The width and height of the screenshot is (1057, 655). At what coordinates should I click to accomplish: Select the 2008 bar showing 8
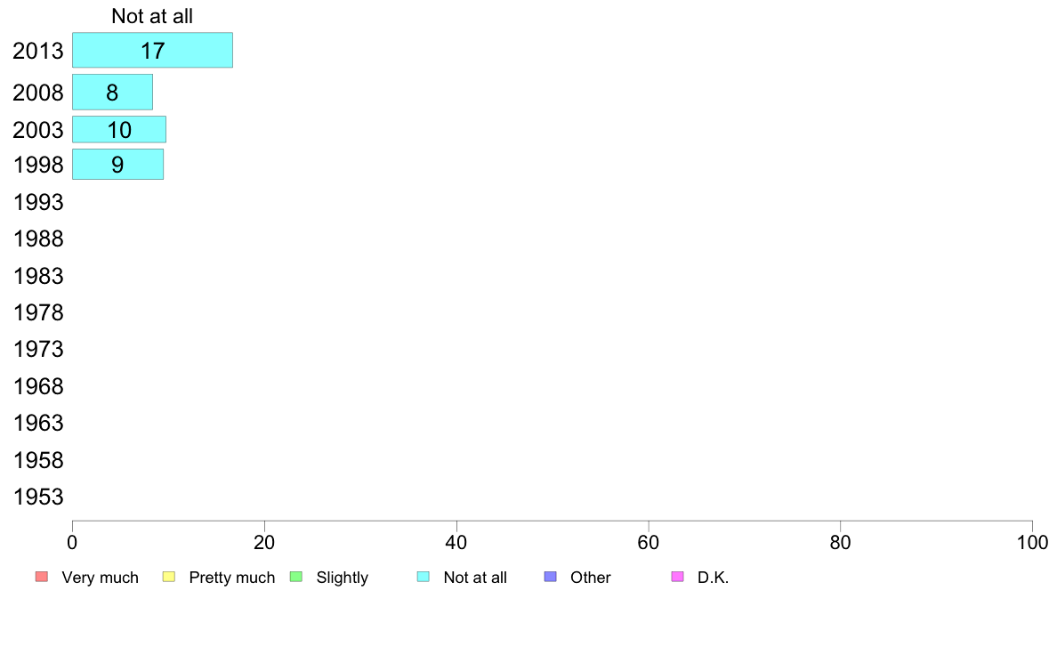click(x=113, y=92)
